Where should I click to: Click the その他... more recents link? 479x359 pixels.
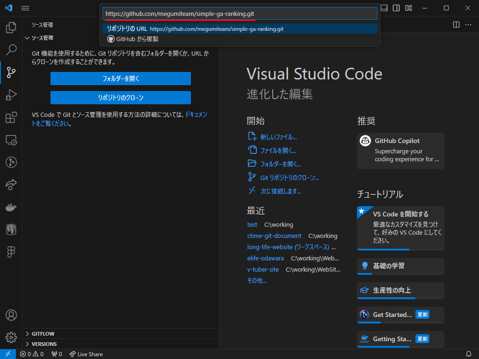pyautogui.click(x=257, y=280)
